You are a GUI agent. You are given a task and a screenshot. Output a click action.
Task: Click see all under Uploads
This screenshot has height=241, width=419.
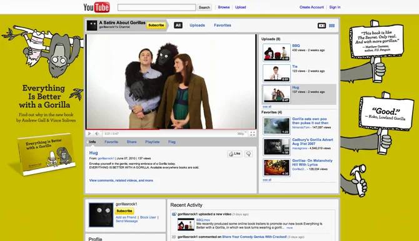click(x=266, y=107)
